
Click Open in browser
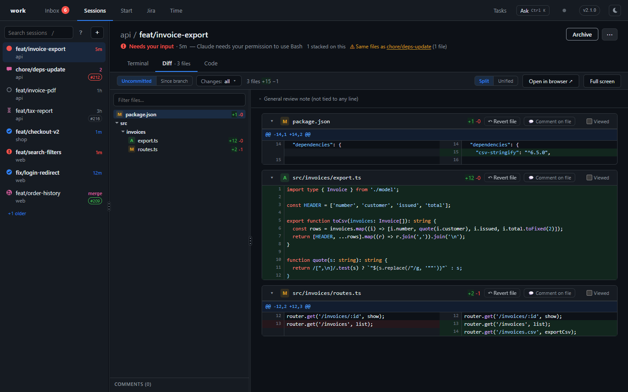551,81
